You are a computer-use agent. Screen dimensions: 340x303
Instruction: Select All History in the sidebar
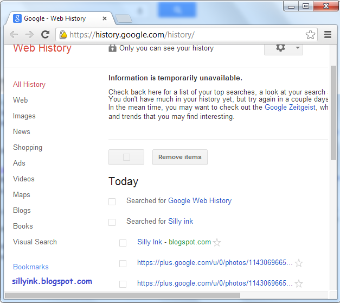click(29, 84)
